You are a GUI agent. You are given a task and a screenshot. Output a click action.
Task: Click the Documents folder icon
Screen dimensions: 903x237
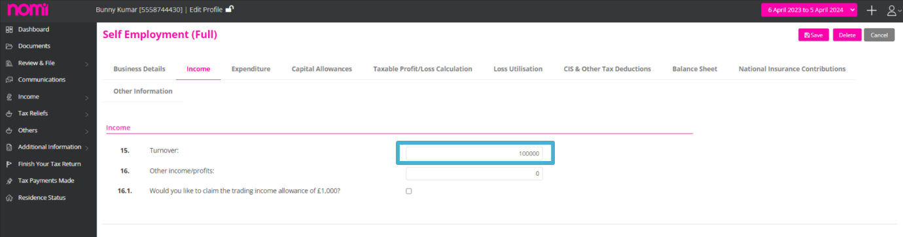pos(9,46)
